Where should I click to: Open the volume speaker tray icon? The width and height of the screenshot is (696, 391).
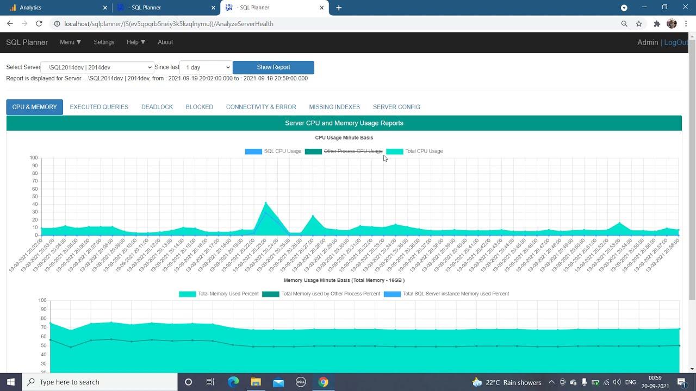[617, 382]
